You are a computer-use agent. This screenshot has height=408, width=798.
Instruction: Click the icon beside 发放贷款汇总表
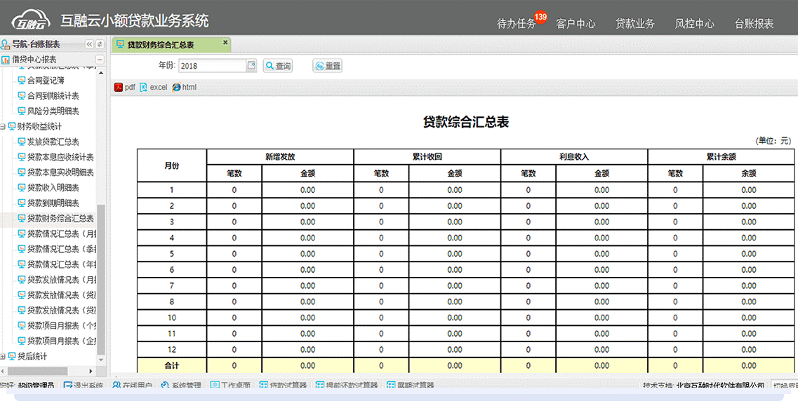point(21,142)
